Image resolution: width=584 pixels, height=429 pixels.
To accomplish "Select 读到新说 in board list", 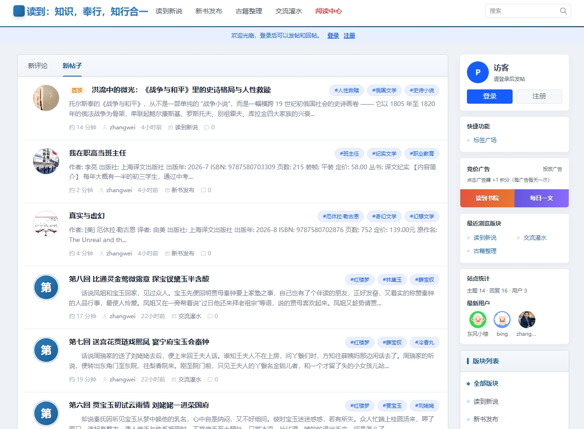I will (486, 401).
